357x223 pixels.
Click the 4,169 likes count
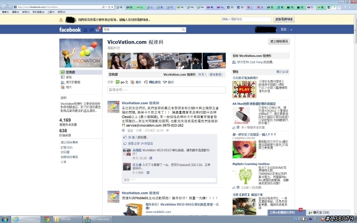(x=65, y=120)
